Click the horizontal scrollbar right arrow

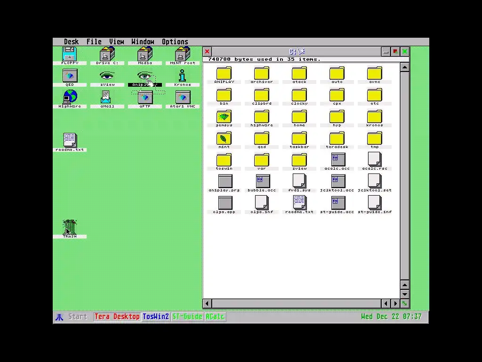395,304
